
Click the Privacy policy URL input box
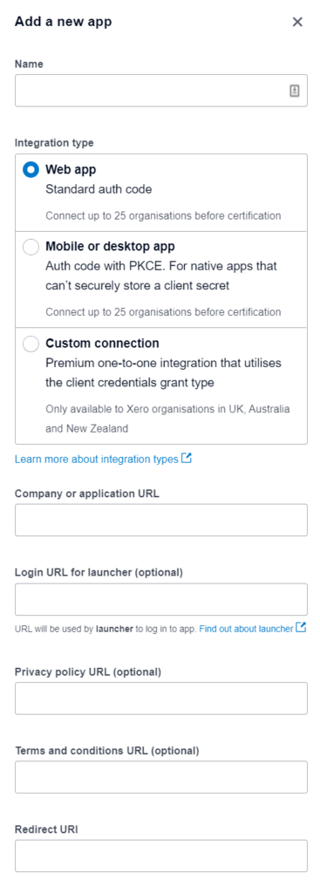(161, 699)
